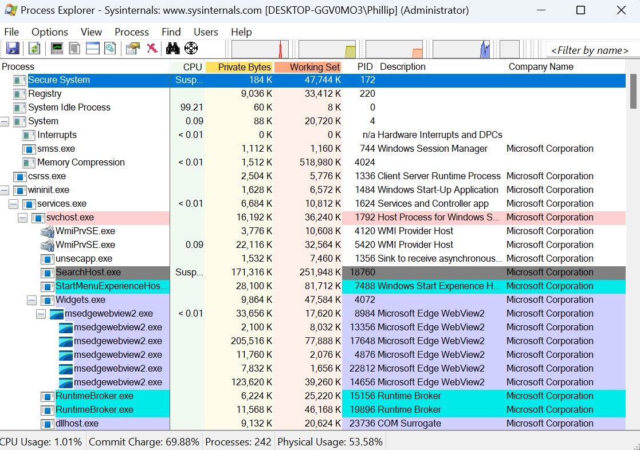The image size is (640, 450).
Task: Kill the selected process with the red X
Action: 152,48
